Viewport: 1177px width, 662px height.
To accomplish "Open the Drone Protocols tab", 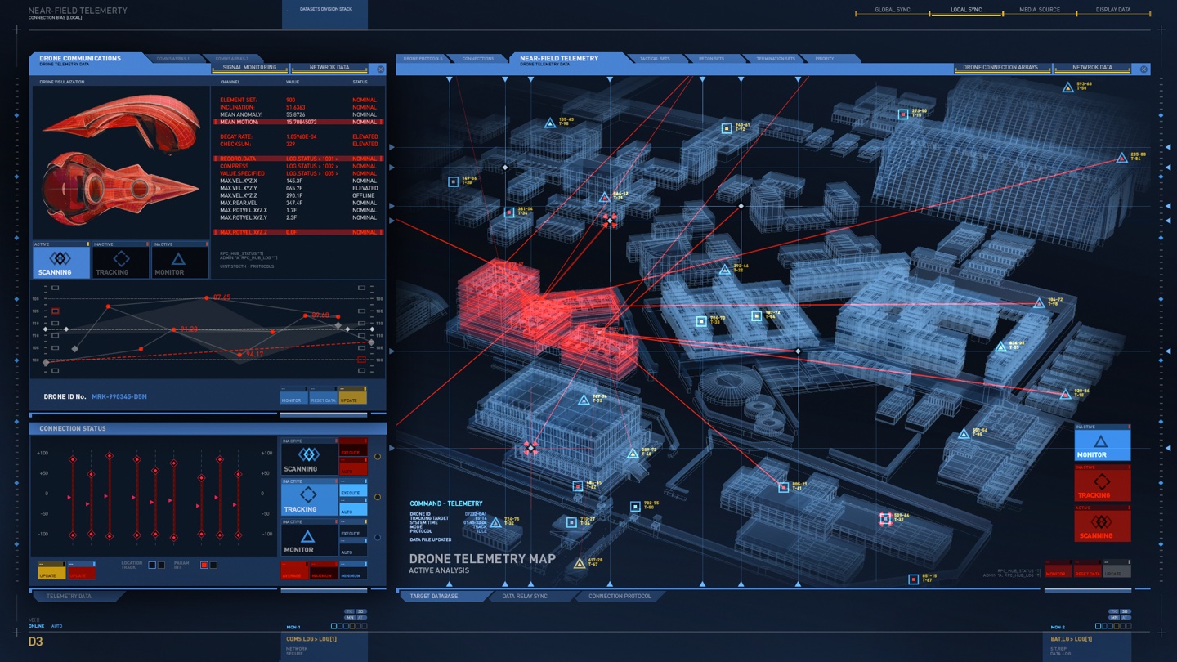I will [x=423, y=58].
